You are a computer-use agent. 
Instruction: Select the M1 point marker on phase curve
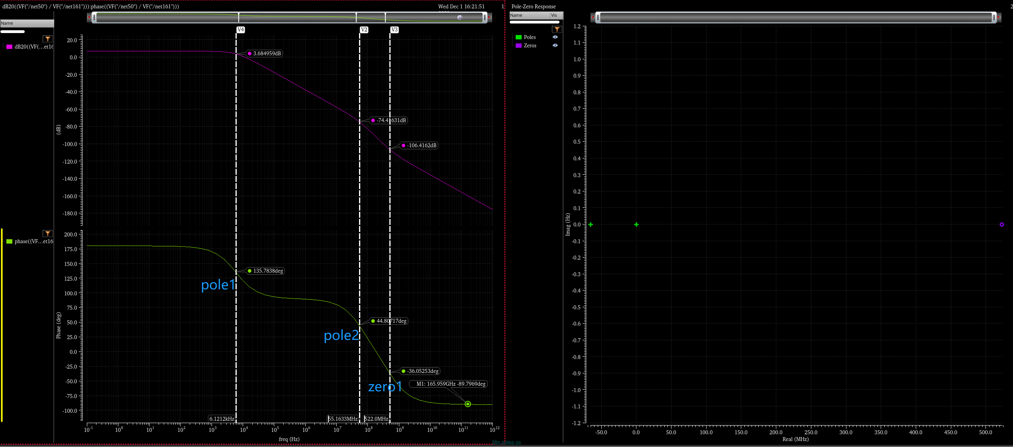click(468, 404)
